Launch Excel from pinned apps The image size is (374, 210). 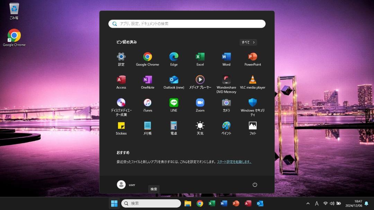click(200, 60)
